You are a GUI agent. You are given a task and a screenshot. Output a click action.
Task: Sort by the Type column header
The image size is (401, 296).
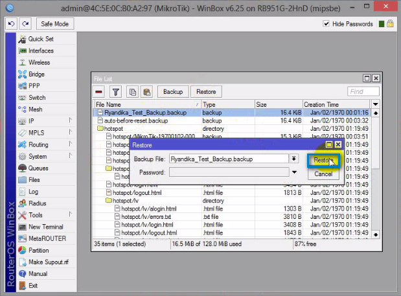tap(228, 104)
